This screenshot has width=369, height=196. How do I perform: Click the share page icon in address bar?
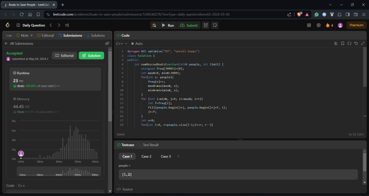(x=289, y=14)
